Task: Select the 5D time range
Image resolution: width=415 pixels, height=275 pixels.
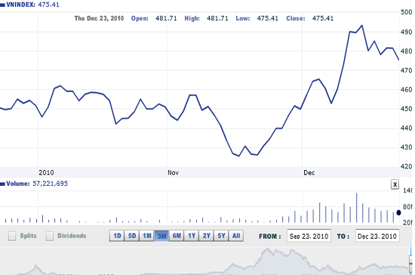Action: [x=132, y=236]
